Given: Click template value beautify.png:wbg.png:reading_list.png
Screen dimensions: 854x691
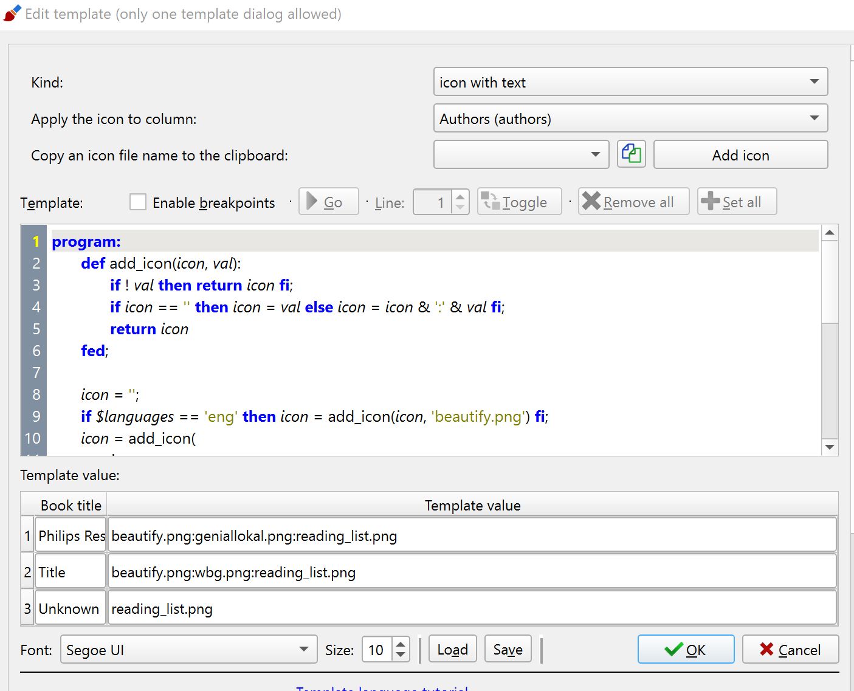Looking at the screenshot, I should (472, 572).
